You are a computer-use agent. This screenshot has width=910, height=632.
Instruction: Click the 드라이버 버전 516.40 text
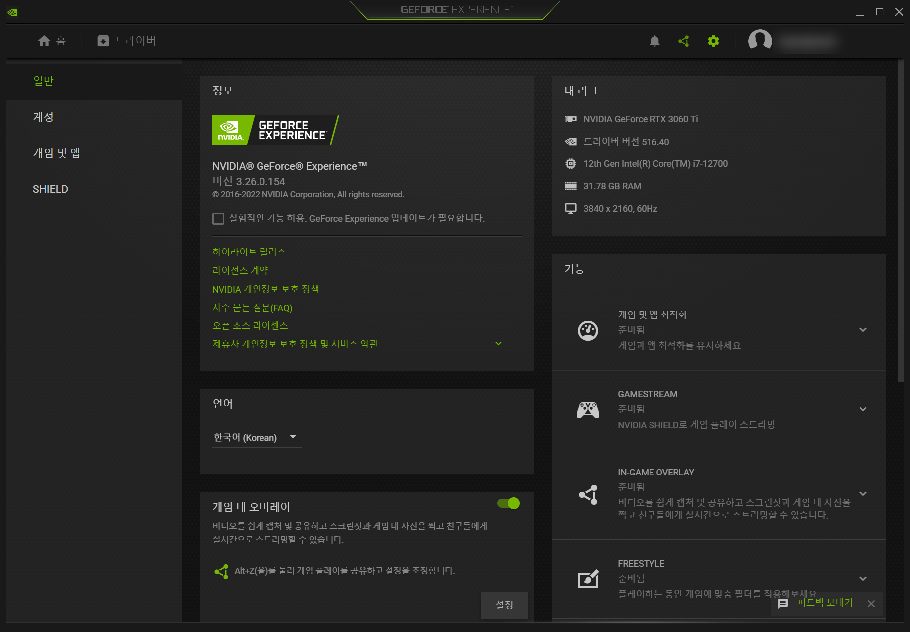tap(626, 142)
